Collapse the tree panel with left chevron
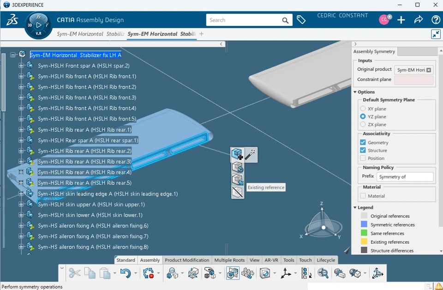Viewport: 443px width, 290px height. pyautogui.click(x=221, y=44)
